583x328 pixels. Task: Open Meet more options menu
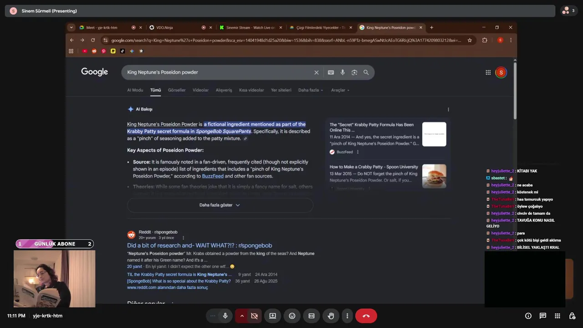pos(347,316)
